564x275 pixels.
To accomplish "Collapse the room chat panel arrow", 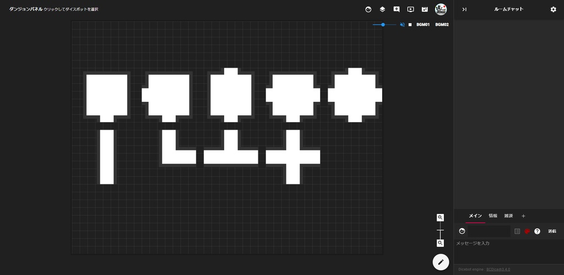I will 464,9.
